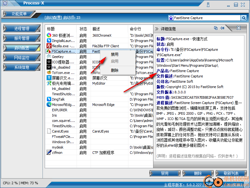250x188 pixels.
Task: Sort by the 描述 column header
Action: pos(109,29)
